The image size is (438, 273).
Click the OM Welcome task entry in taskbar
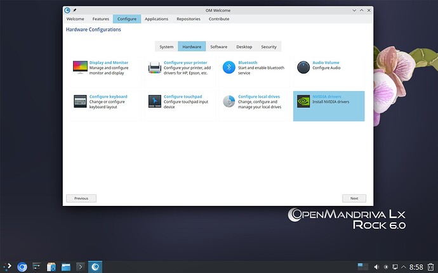tap(95, 267)
